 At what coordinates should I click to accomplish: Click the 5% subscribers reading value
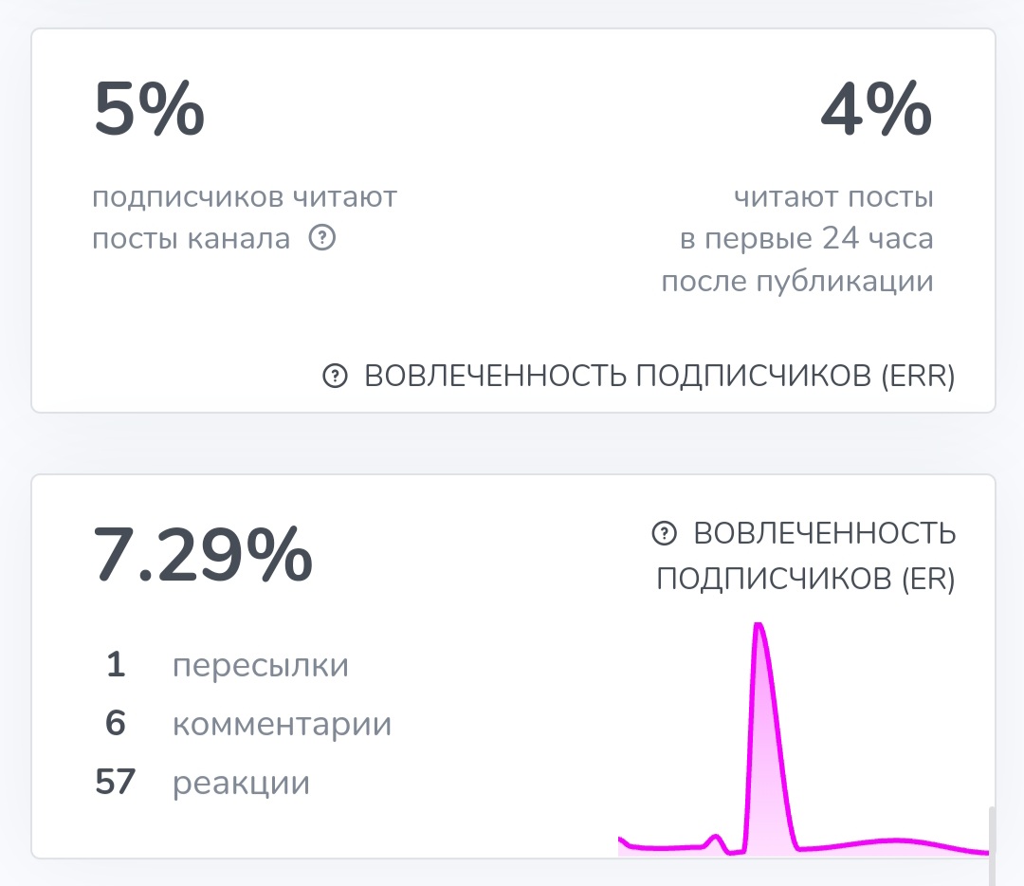click(149, 108)
